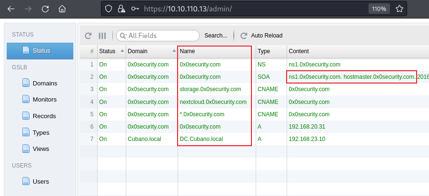Click the browser back arrow
Viewport: 429px width, 196px height.
(11, 9)
